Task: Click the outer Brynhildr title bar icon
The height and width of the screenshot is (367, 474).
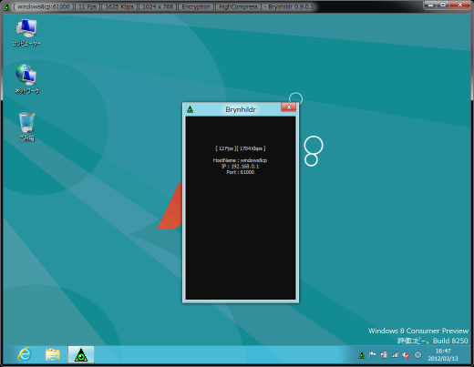Action: (7, 6)
